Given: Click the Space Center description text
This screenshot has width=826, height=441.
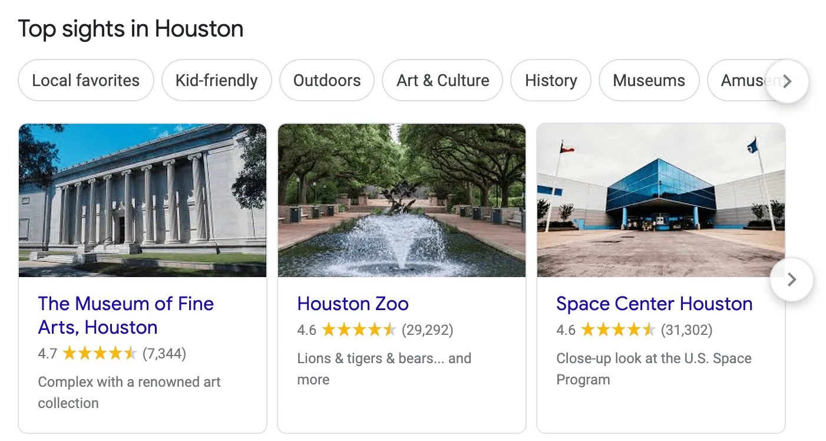Looking at the screenshot, I should [653, 368].
